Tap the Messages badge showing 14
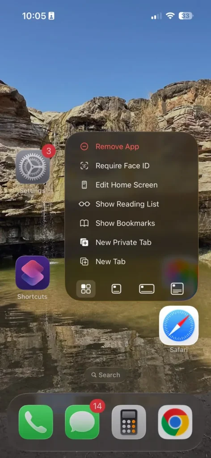This screenshot has height=458, width=211. (x=97, y=406)
